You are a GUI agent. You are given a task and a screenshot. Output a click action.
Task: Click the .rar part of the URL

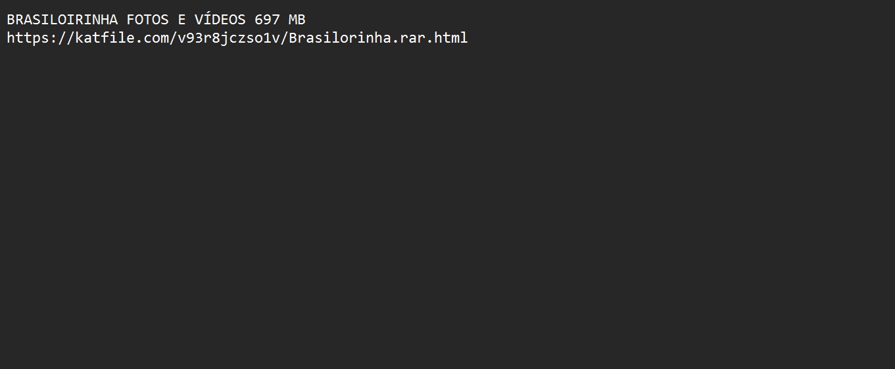409,37
